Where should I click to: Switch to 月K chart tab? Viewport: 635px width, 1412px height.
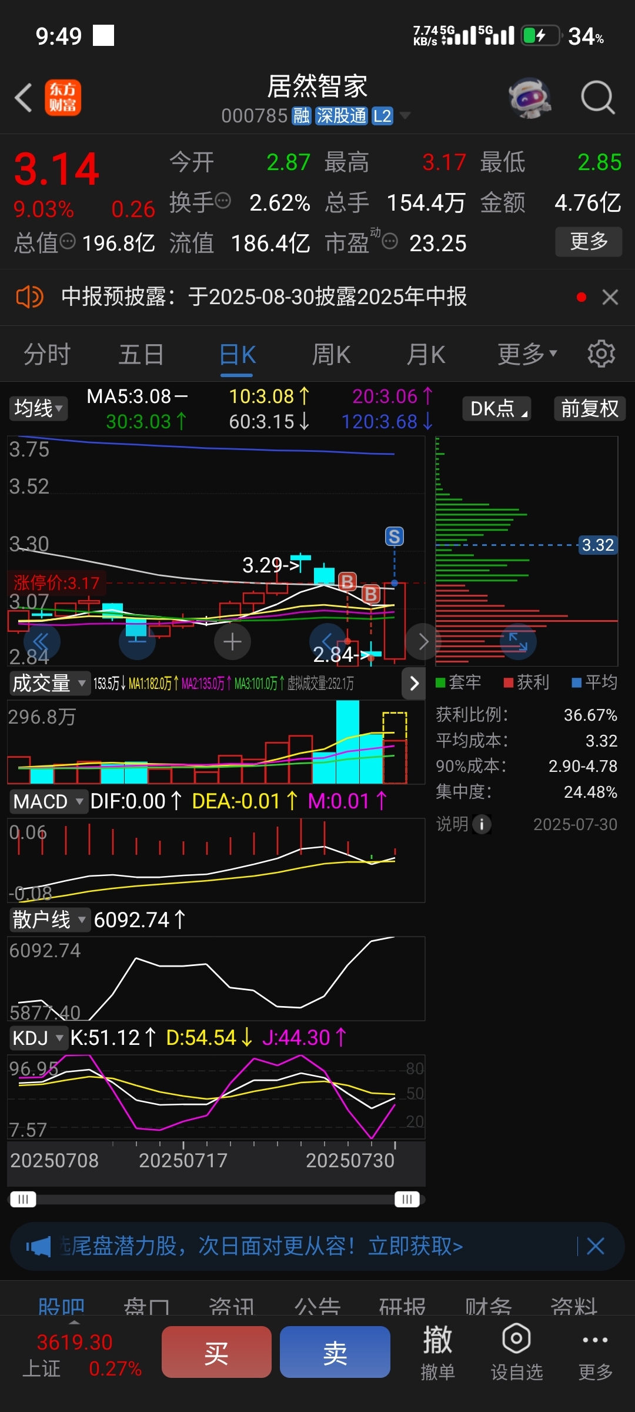[426, 354]
